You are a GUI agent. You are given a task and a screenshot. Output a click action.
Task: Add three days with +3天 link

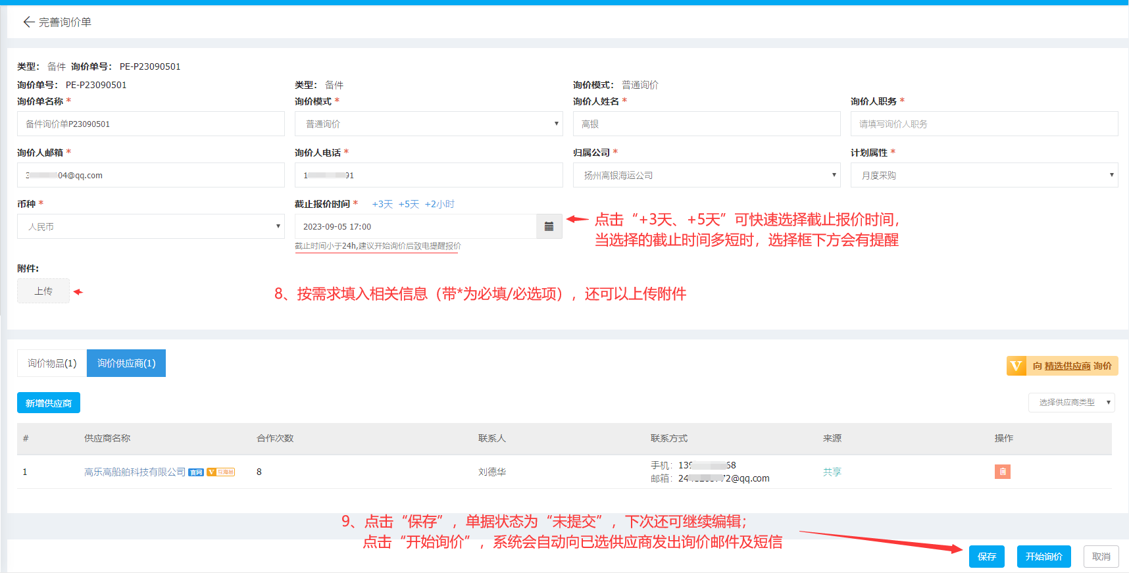(382, 204)
